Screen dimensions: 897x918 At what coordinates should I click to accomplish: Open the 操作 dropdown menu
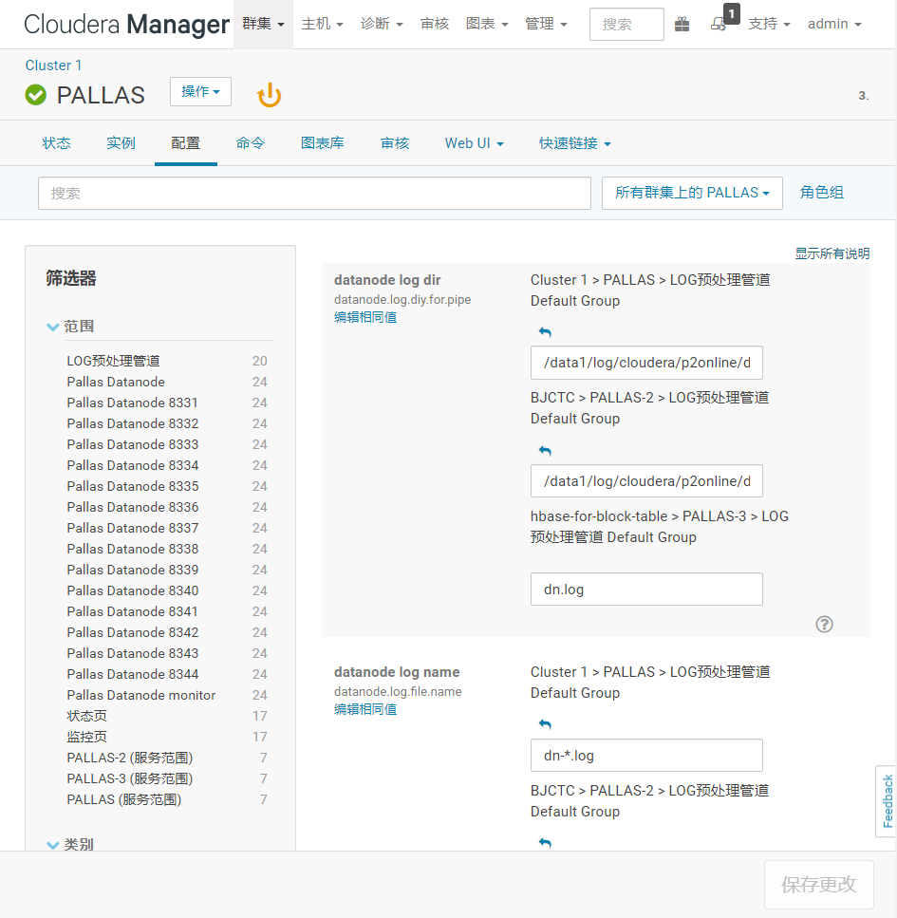(x=200, y=92)
